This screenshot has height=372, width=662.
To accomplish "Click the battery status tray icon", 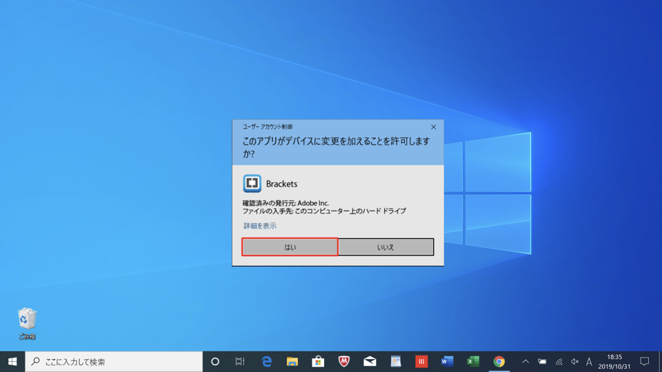I will (542, 362).
